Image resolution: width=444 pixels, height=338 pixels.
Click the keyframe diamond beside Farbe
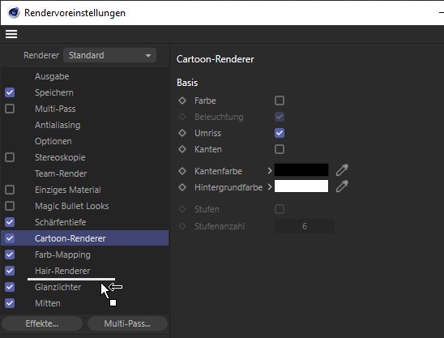[182, 101]
